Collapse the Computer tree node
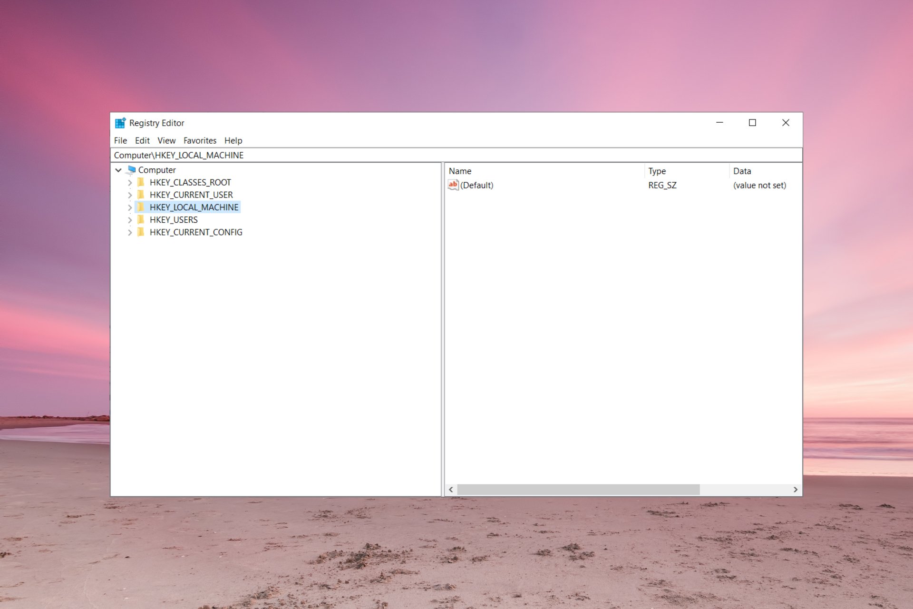The height and width of the screenshot is (609, 913). [118, 170]
